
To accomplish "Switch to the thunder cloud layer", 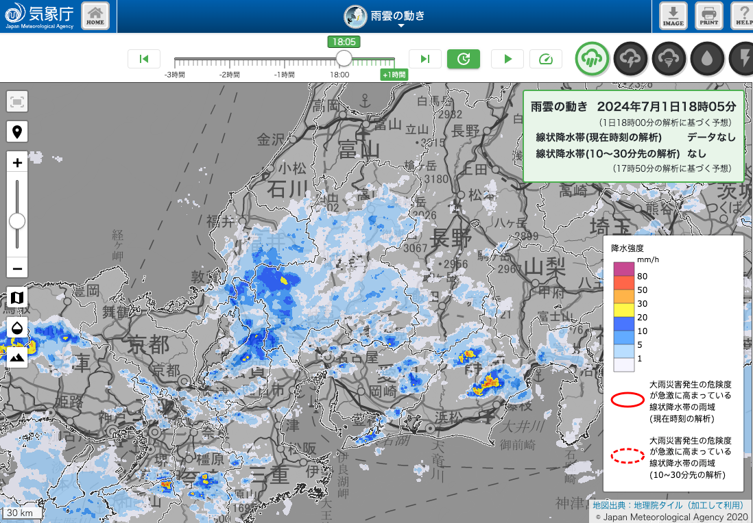I will coord(630,58).
